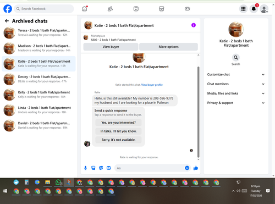
Task: Open the Gaming icon in top navigation
Action: tap(187, 9)
